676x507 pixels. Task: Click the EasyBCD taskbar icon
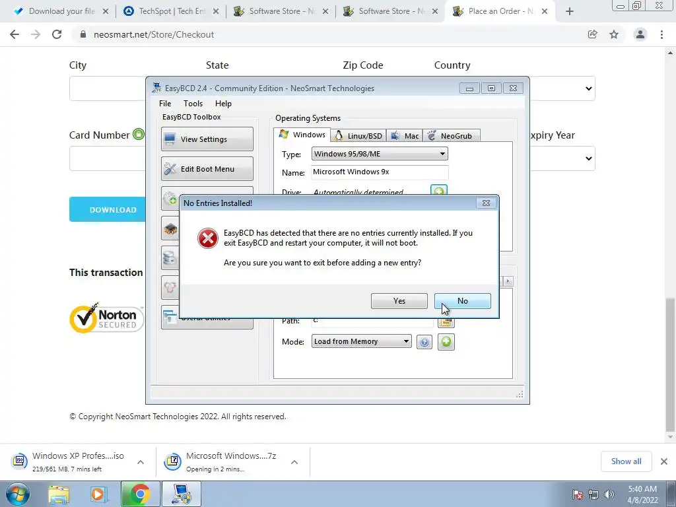pyautogui.click(x=181, y=494)
